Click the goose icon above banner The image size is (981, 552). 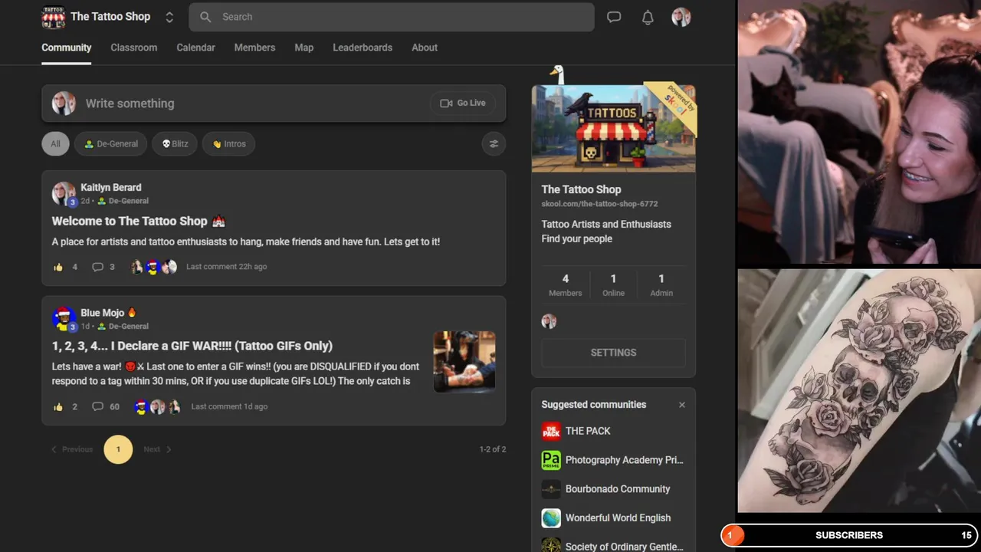557,74
